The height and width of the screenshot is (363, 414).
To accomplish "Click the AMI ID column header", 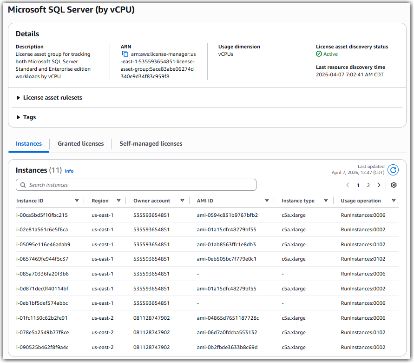I will pyautogui.click(x=205, y=201).
